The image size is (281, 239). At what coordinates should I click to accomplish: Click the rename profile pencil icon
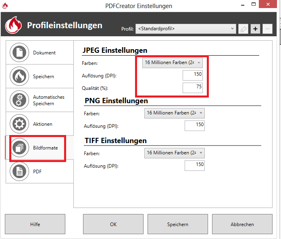[243, 29]
